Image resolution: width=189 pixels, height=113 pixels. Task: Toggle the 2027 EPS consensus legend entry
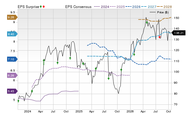pyautogui.click(x=149, y=7)
